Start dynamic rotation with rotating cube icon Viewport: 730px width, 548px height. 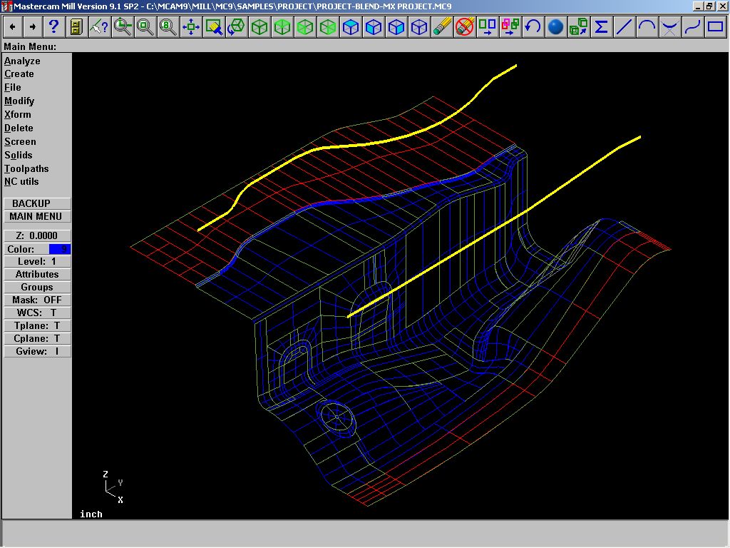pyautogui.click(x=237, y=26)
